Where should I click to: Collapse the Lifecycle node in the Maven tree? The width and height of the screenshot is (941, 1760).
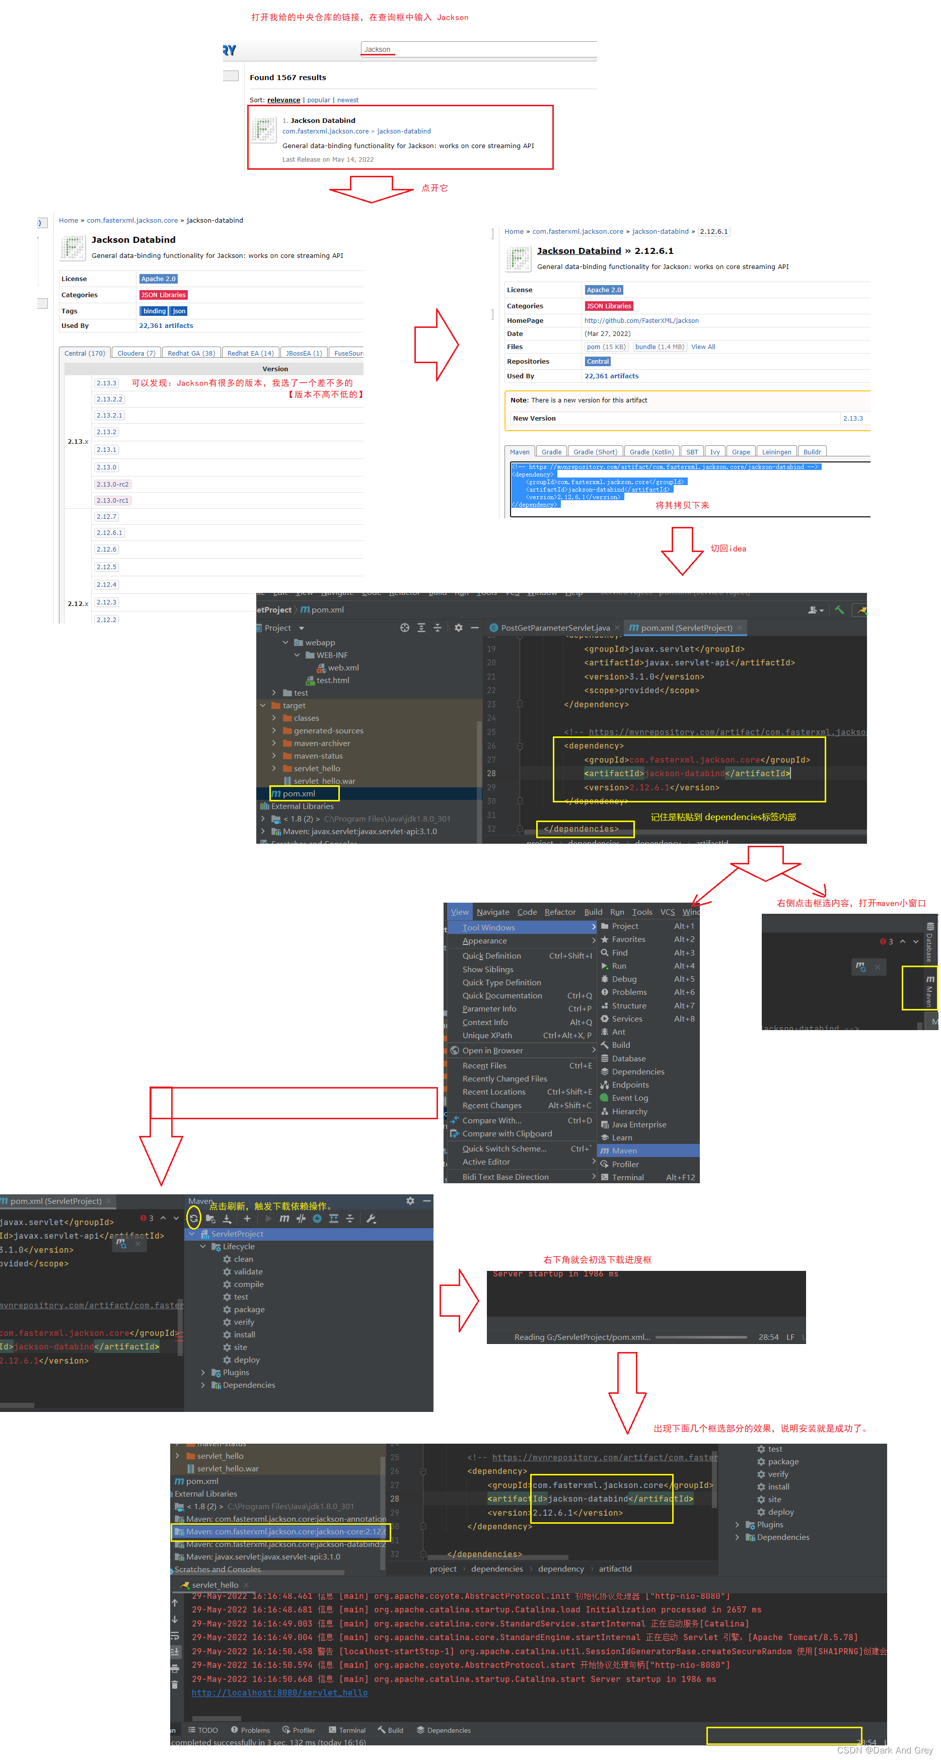203,1246
